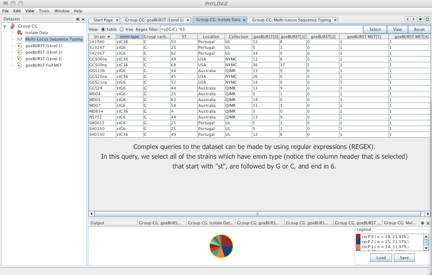Click the goeBURST Full MST tree icon
Screen dimensions: 432x275
[20, 65]
